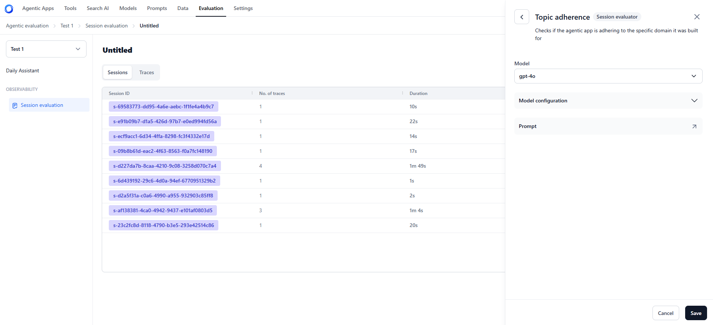This screenshot has height=325, width=713.
Task: Open session s-23c2fc8d-8118-4790-b3e5-293e42514c86
Action: 163,225
